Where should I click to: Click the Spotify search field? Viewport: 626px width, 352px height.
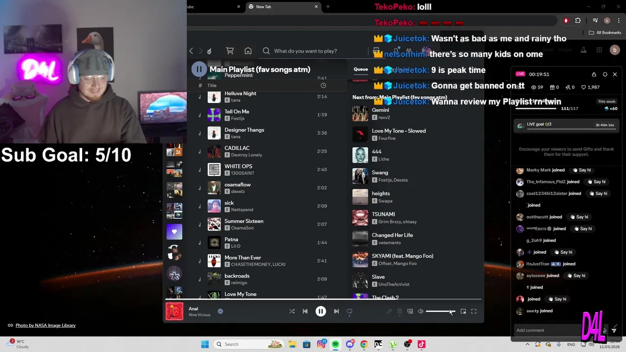[x=313, y=51]
